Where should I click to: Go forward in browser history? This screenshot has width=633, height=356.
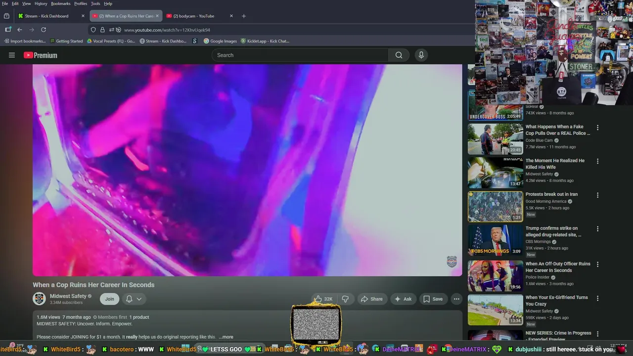32,30
